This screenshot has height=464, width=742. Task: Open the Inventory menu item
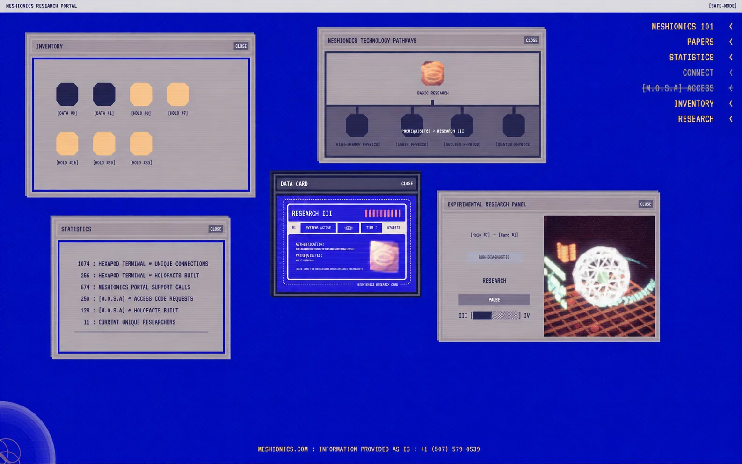[694, 103]
